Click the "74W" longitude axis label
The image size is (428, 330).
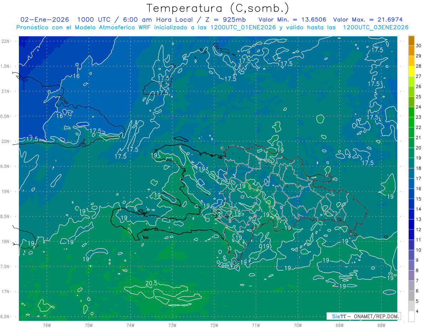(131, 325)
